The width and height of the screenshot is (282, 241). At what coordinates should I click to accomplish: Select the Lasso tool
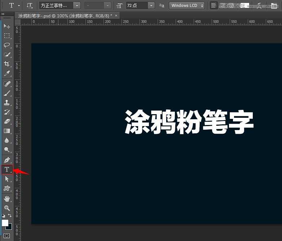[7, 45]
